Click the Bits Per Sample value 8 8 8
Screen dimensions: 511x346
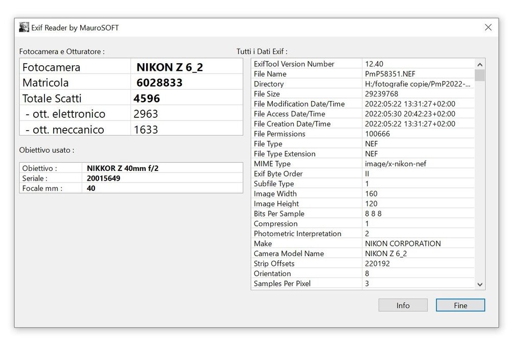(x=373, y=213)
